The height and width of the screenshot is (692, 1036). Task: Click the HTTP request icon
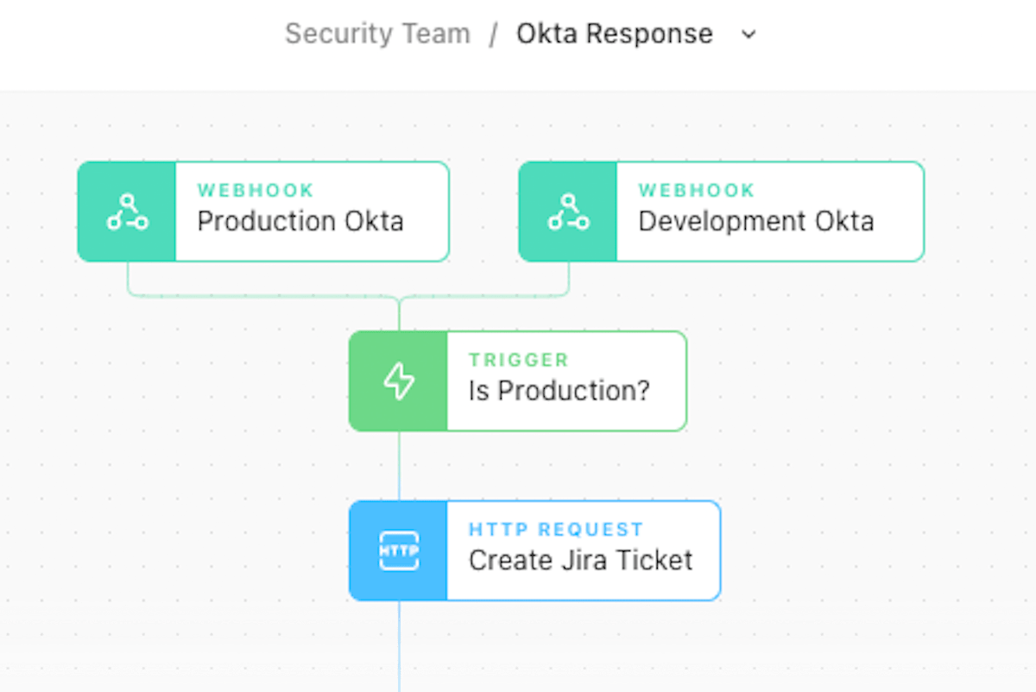coord(399,550)
